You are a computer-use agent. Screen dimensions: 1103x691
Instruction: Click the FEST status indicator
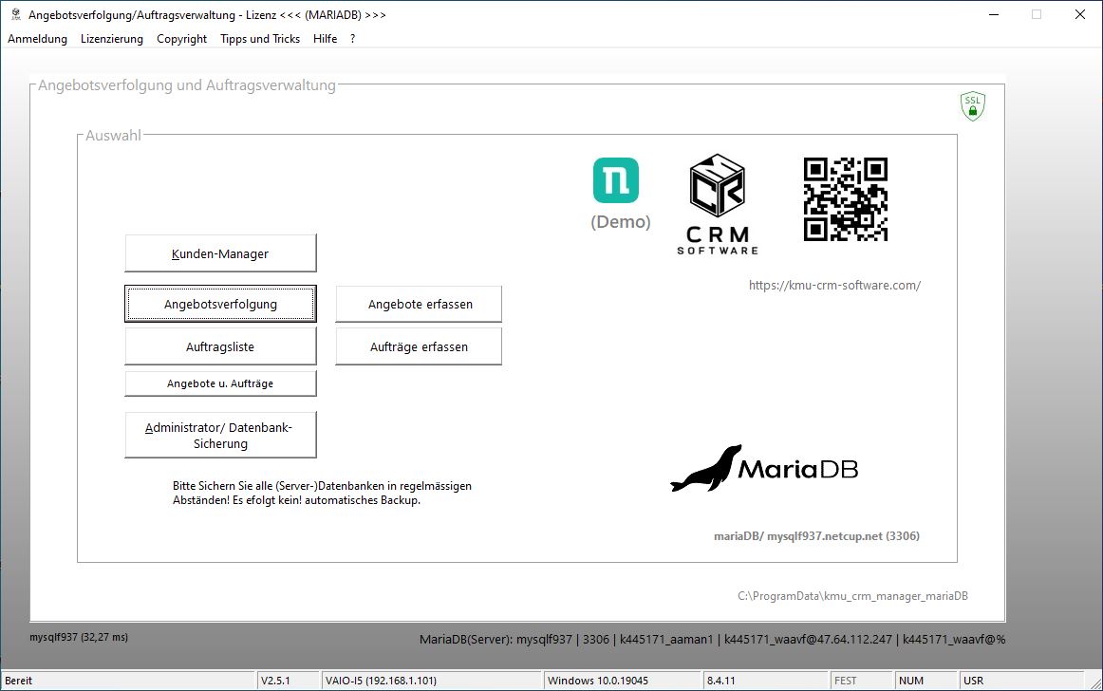(x=861, y=681)
